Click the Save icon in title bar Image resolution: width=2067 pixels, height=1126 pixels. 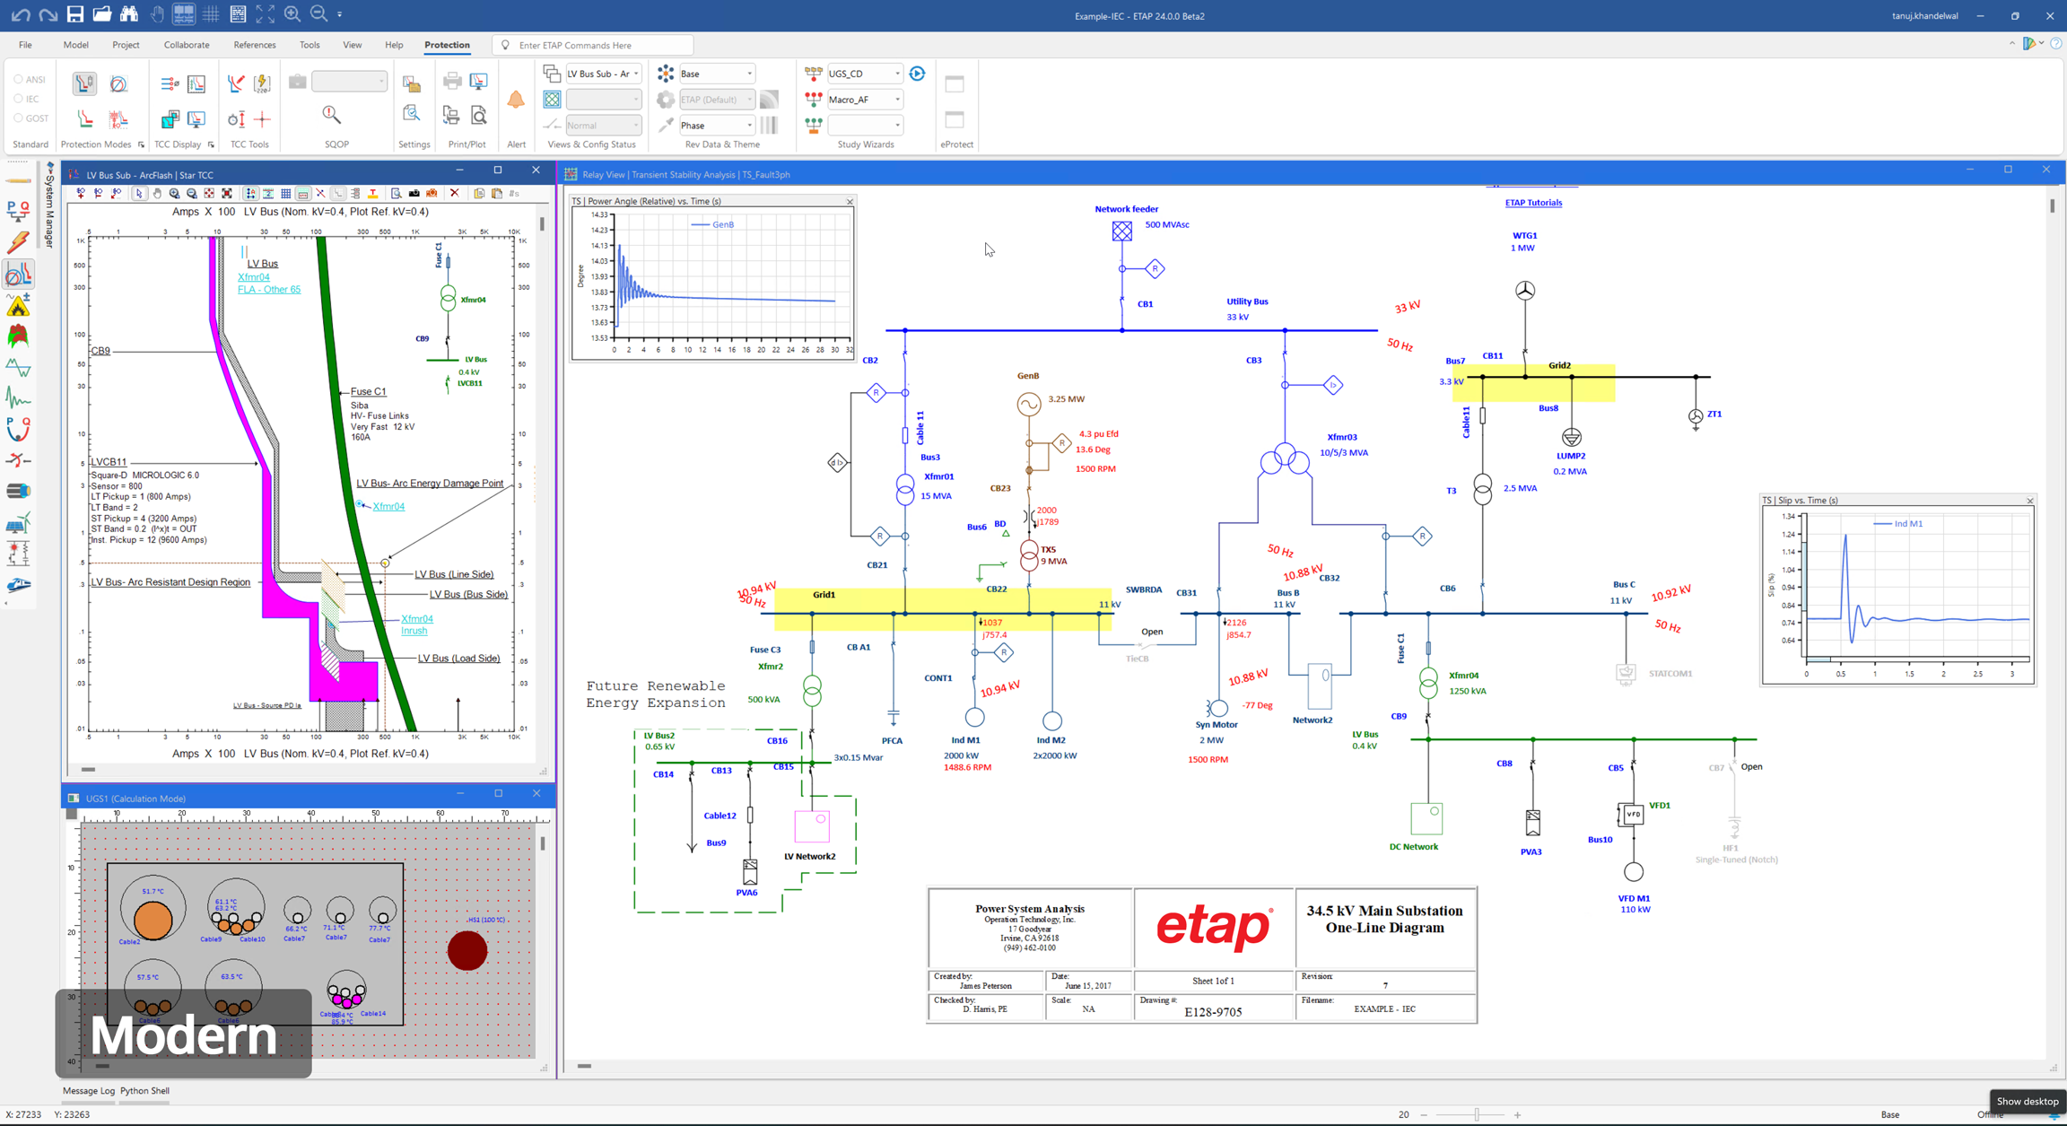[75, 14]
